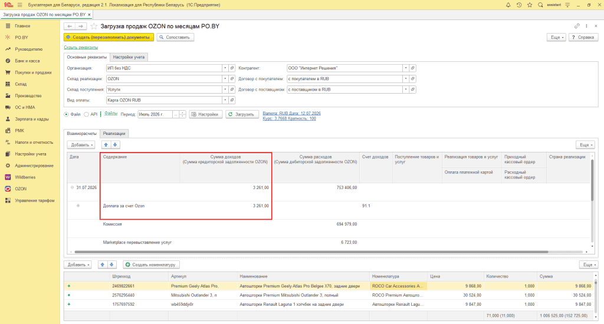Open Организация field open-form icon
604x324 pixels.
click(x=232, y=68)
